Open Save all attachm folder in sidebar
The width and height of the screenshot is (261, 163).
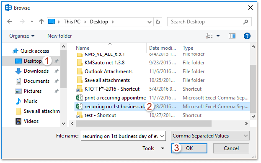click(x=38, y=111)
